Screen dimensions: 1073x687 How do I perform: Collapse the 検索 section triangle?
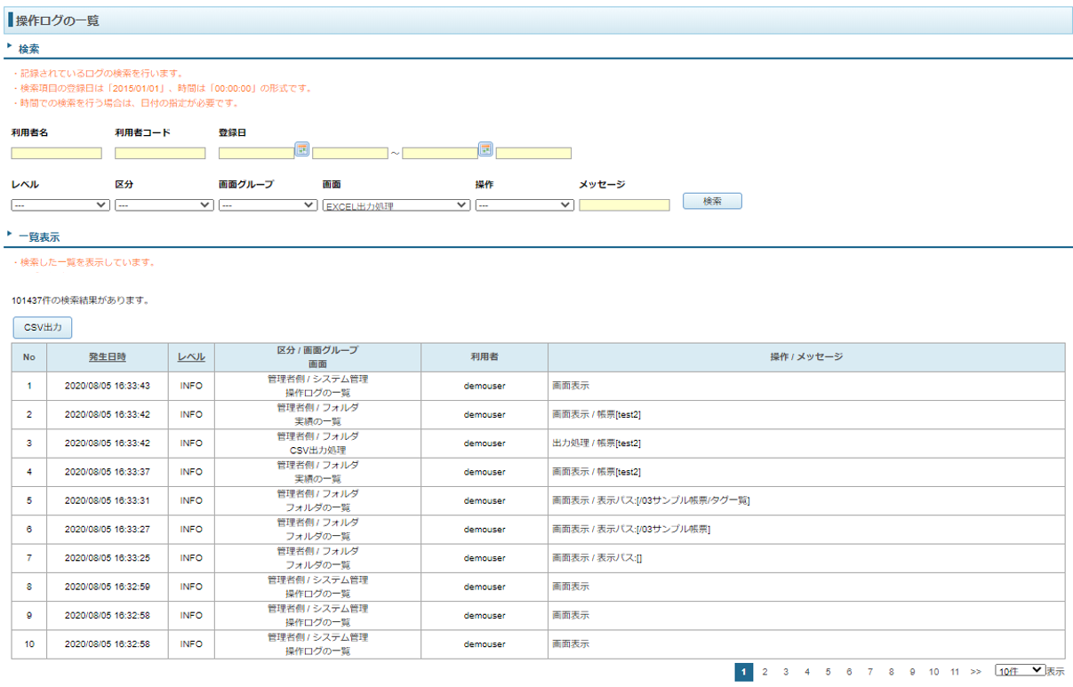[9, 45]
